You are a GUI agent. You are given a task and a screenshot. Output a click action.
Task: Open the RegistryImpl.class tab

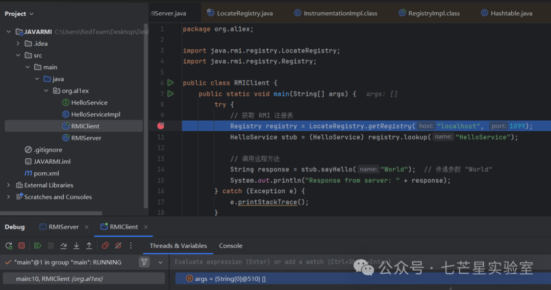coord(429,13)
